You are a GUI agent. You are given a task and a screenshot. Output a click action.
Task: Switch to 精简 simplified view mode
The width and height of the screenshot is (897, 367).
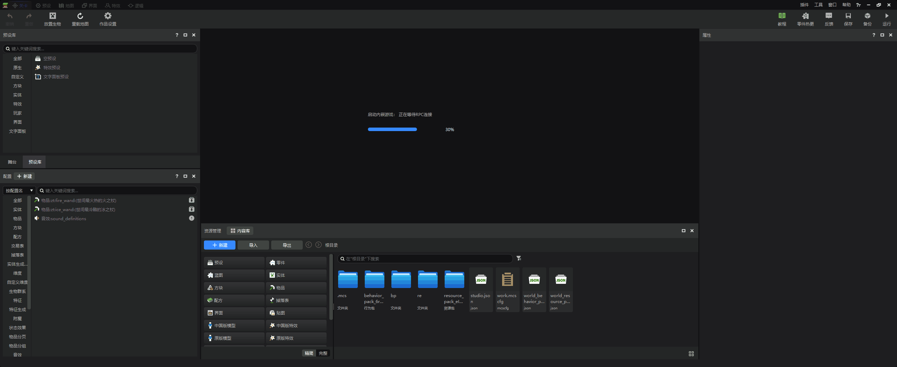pos(309,353)
